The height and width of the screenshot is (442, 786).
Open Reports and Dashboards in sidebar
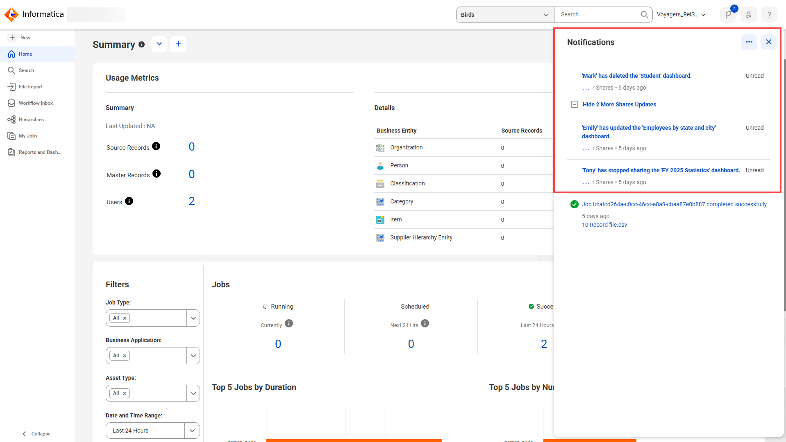click(x=37, y=152)
